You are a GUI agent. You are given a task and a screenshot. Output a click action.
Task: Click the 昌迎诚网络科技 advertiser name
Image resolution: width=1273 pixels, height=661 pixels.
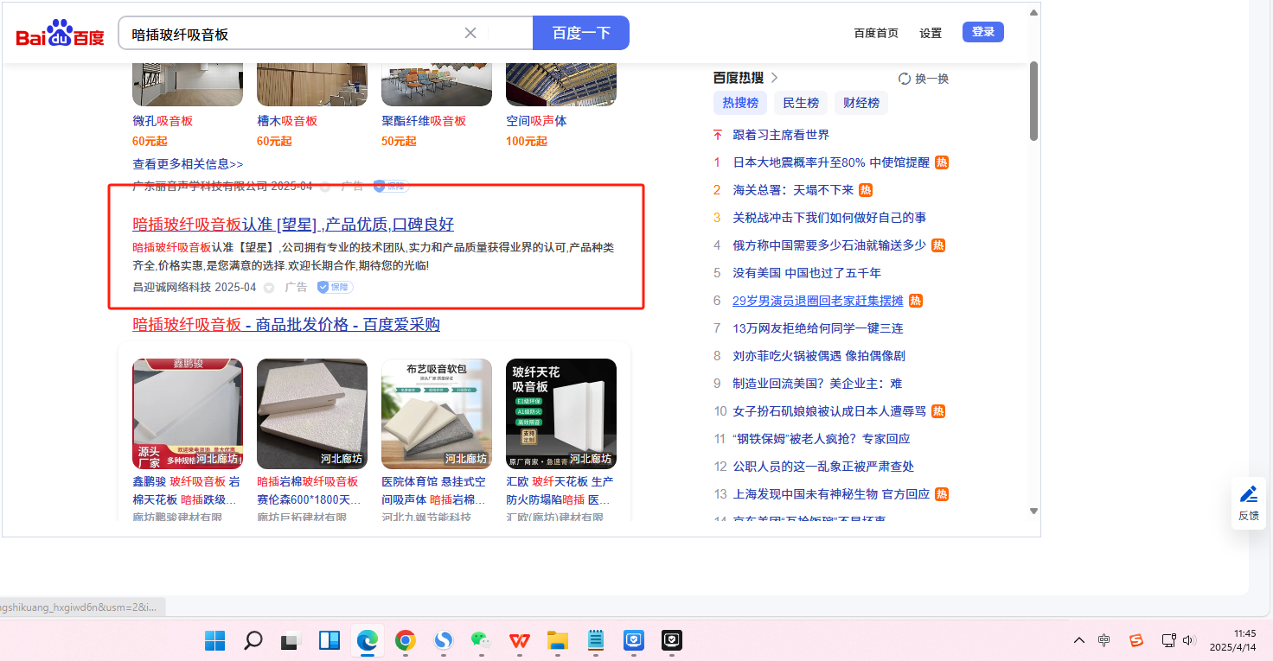coord(171,287)
